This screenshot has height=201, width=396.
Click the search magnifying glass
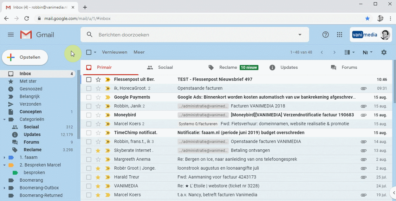(x=89, y=35)
